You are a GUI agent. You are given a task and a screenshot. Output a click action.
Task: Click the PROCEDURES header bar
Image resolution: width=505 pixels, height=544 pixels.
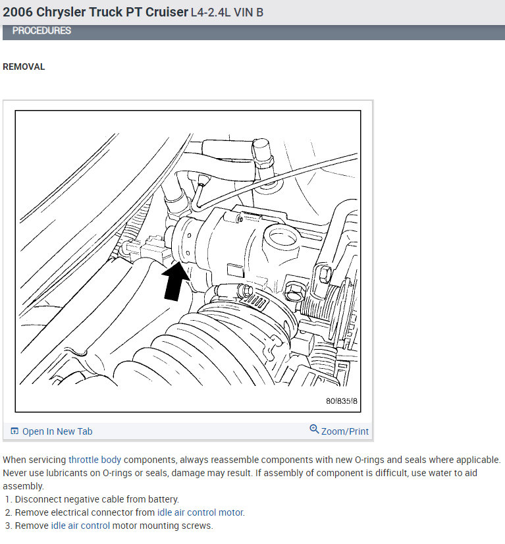tap(253, 31)
